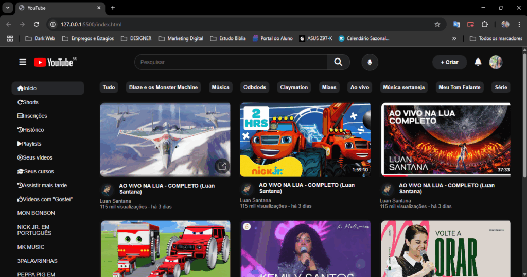527x277 pixels.
Task: Click the address bar URL
Action: click(91, 24)
